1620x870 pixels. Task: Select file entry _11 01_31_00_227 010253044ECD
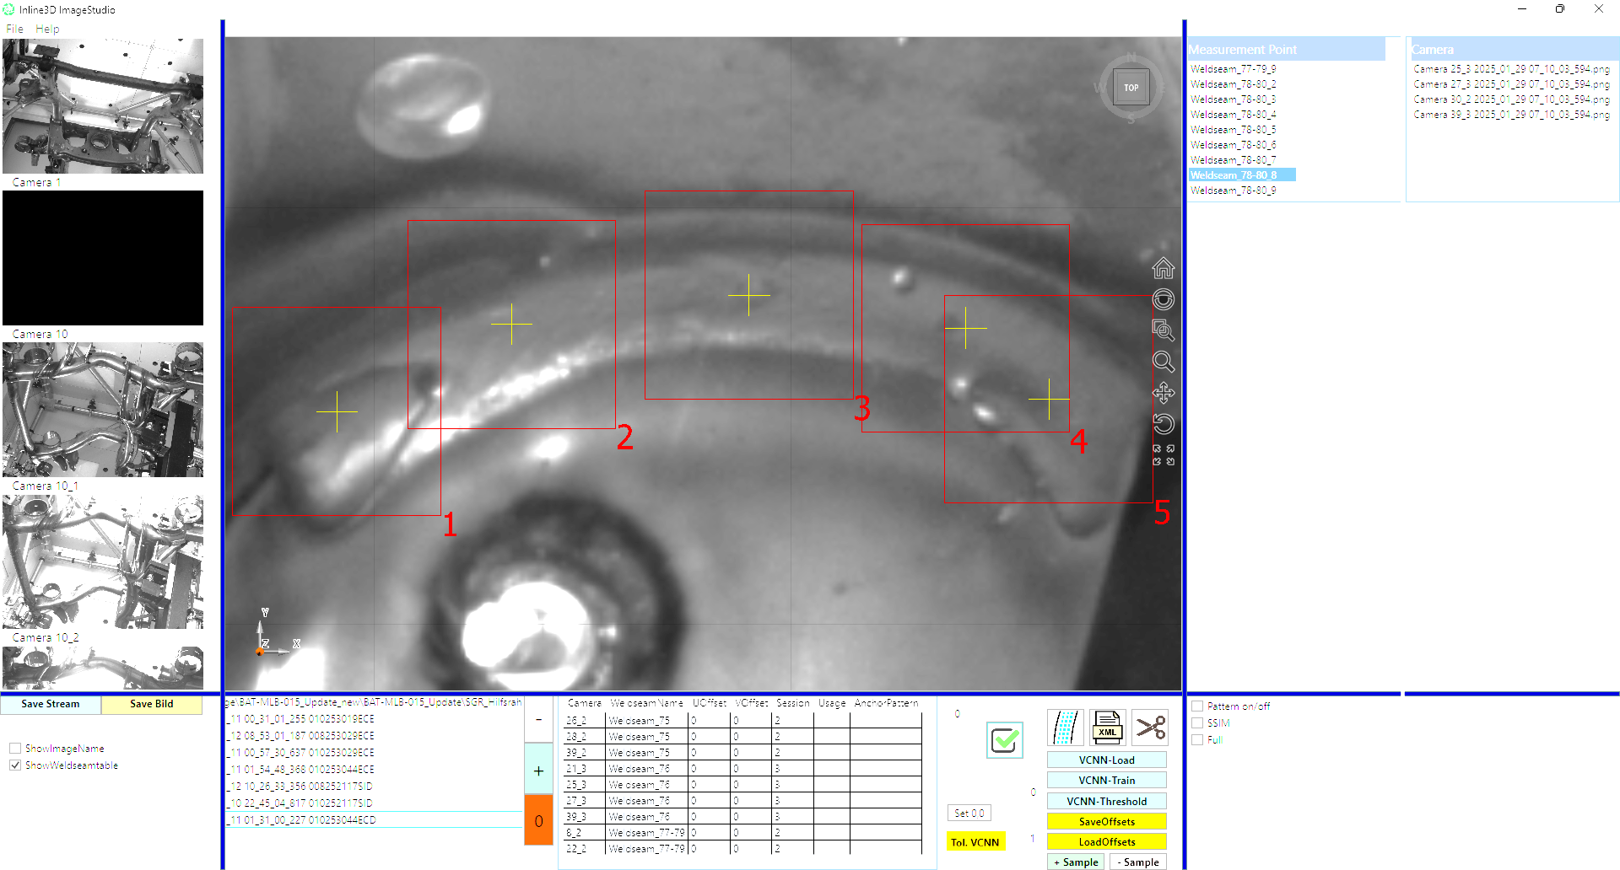(x=375, y=819)
